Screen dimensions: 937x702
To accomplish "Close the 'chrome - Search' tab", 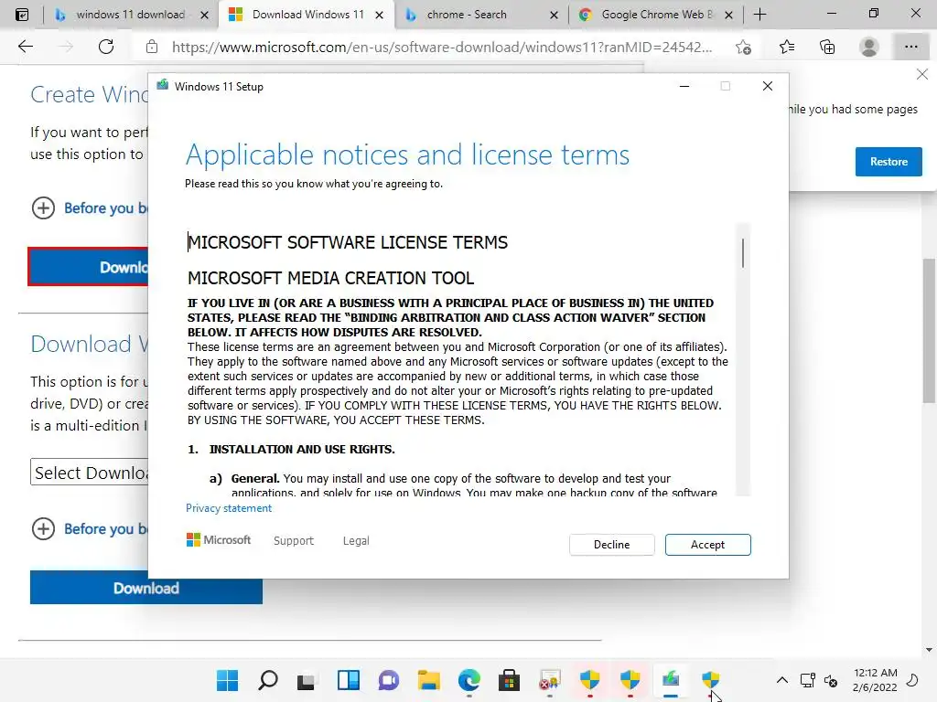I will [554, 15].
